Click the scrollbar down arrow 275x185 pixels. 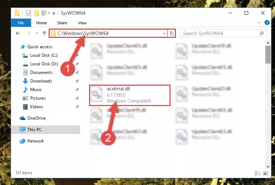268,166
